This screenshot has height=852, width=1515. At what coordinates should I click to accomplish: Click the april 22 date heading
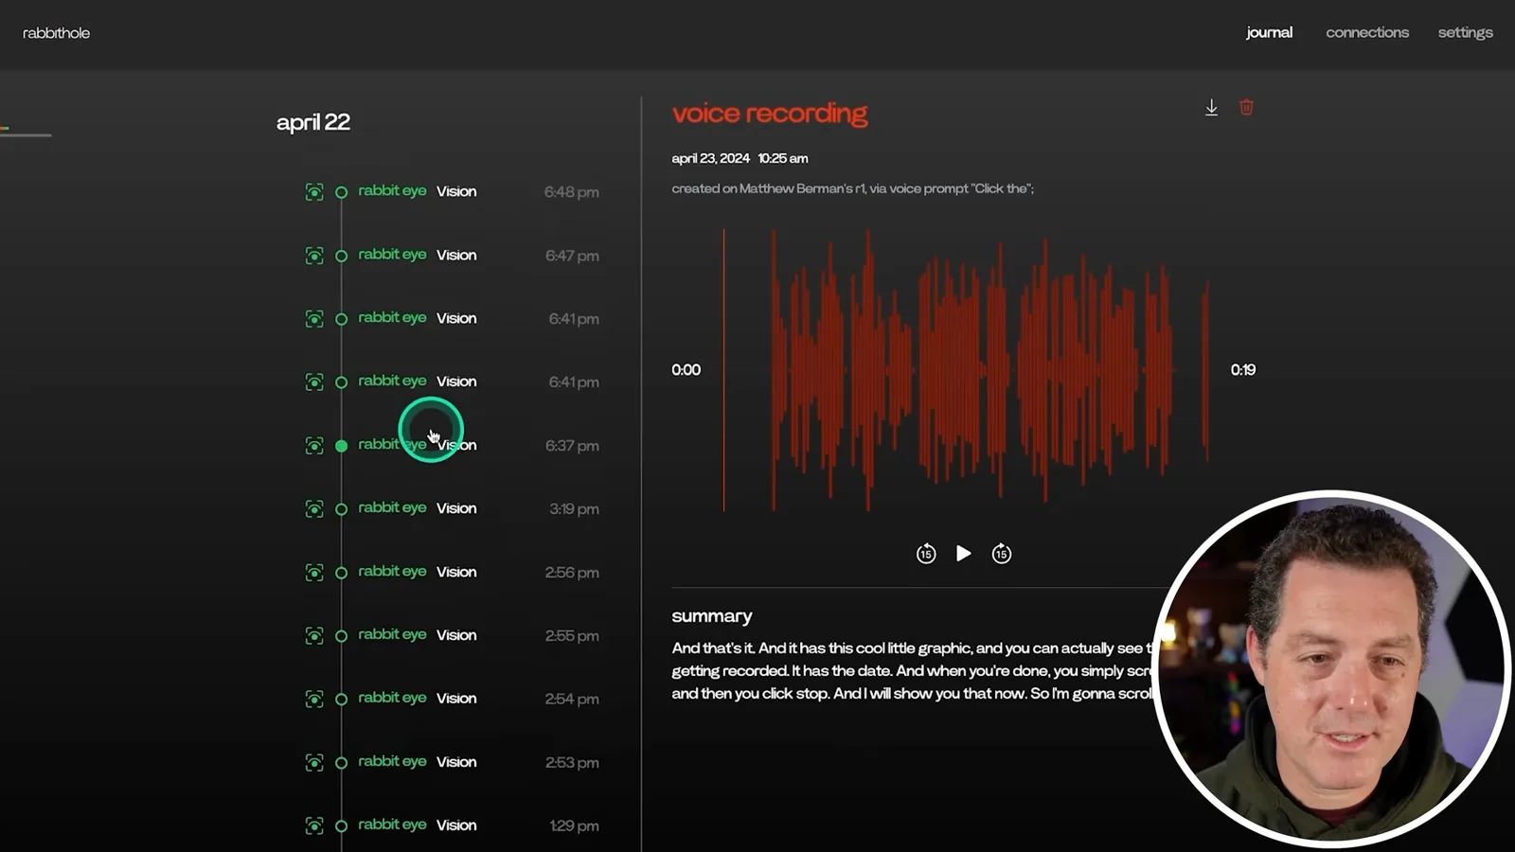(x=313, y=122)
